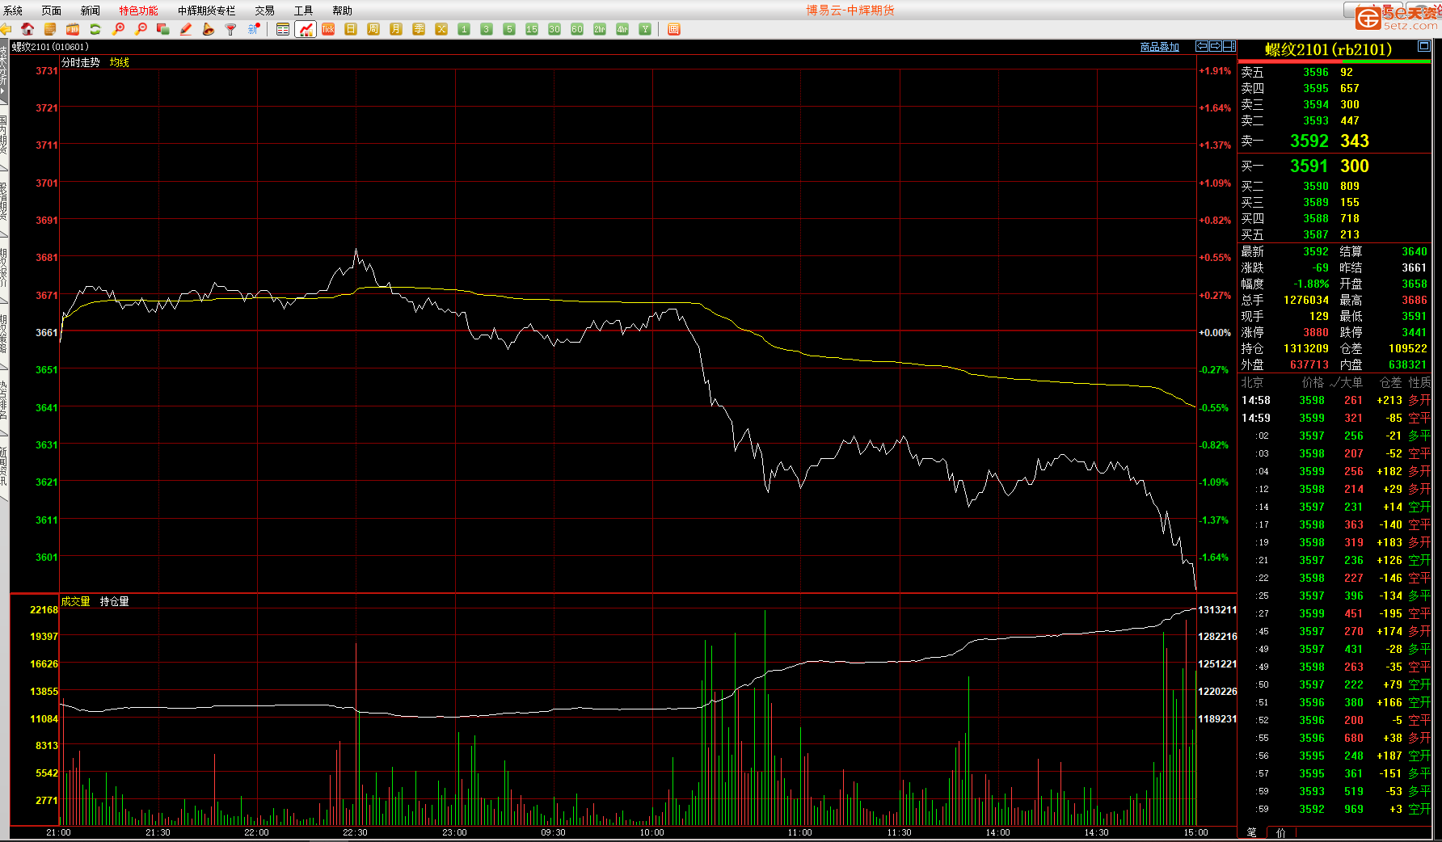Screen dimensions: 1442x842
Task: Open the 交易 menu
Action: (x=265, y=11)
